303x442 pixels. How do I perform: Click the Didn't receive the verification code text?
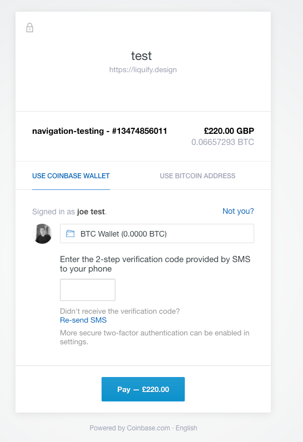[x=120, y=311]
